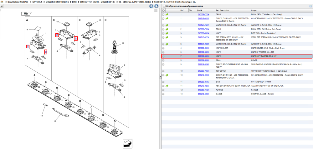Image resolution: width=313 pixels, height=149 pixels.
Task: Click the column settings icon above the parts table
Action: point(310,6)
